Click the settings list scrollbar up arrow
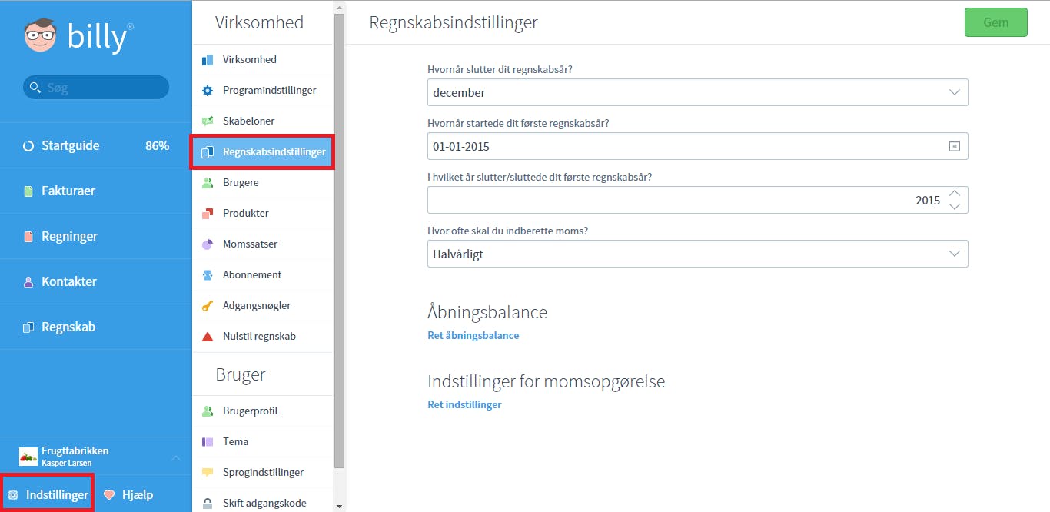1050x512 pixels. (340, 6)
